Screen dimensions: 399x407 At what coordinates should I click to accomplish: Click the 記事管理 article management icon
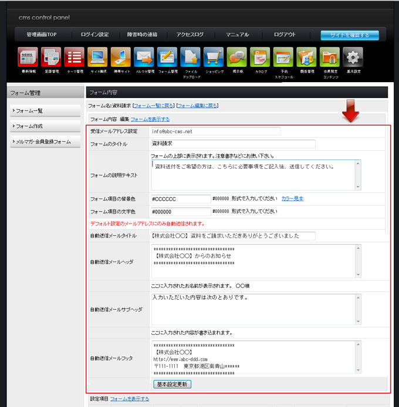pyautogui.click(x=51, y=57)
